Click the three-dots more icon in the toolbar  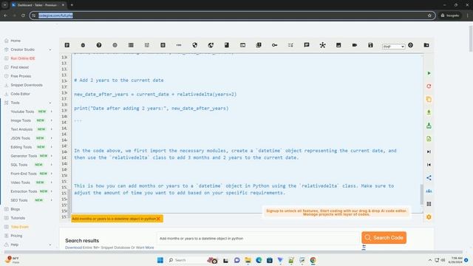179,45
